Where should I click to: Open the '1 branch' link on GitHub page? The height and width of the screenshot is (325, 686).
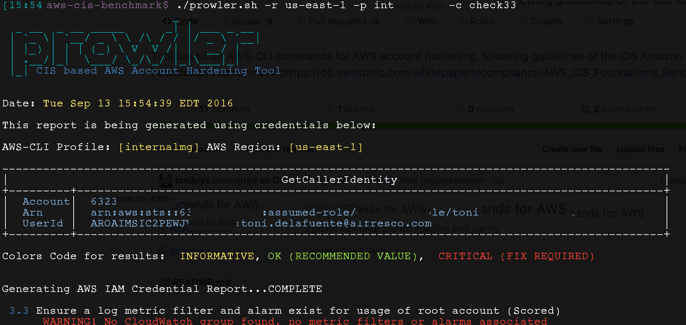351,109
